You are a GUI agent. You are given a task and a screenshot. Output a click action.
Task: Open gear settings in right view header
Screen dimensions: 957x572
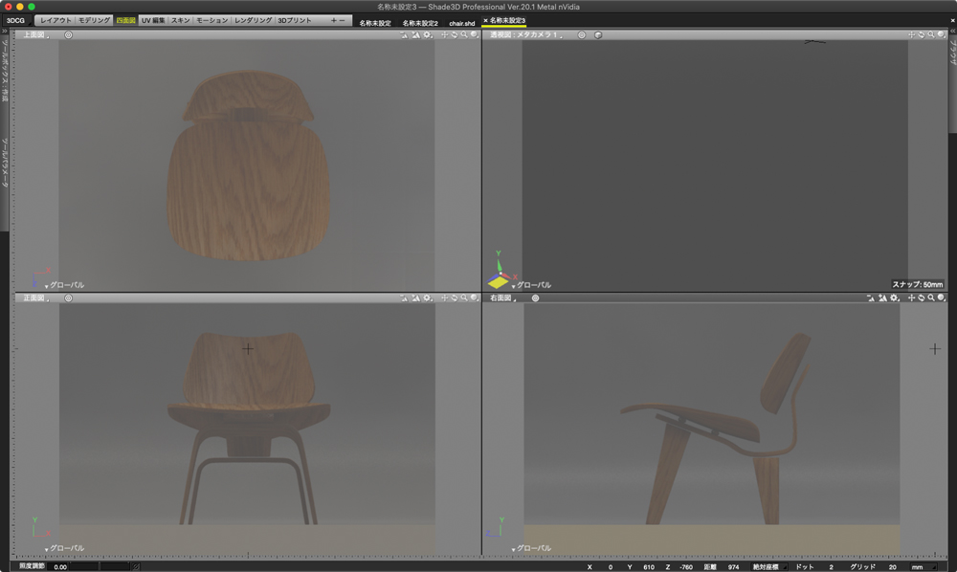click(895, 298)
